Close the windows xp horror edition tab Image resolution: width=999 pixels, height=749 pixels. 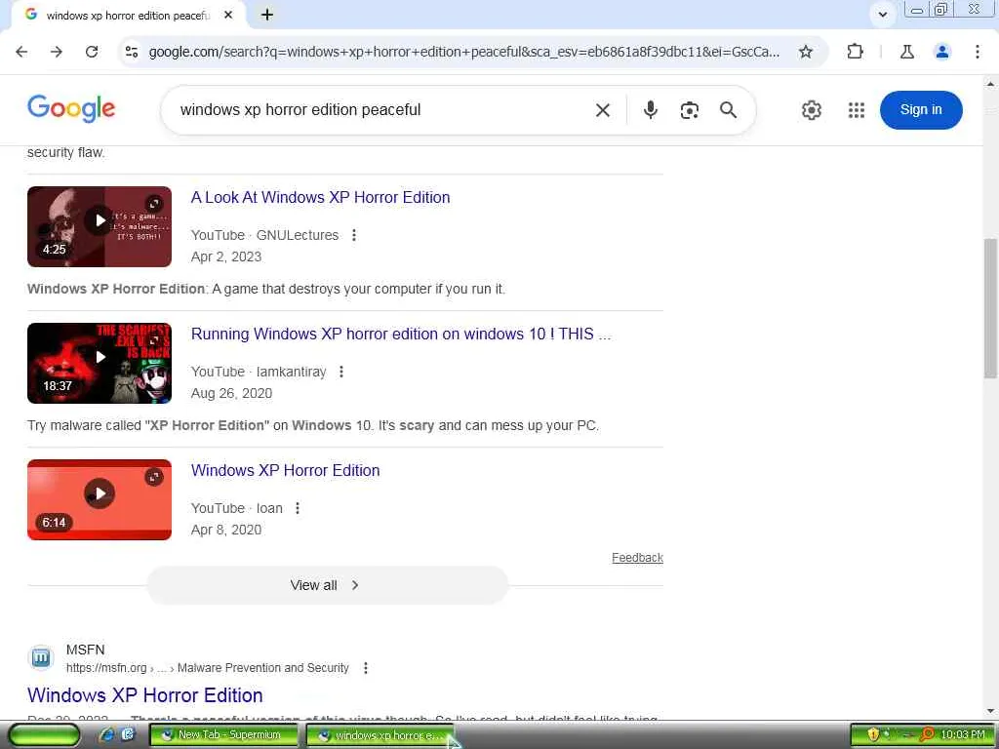pos(228,15)
